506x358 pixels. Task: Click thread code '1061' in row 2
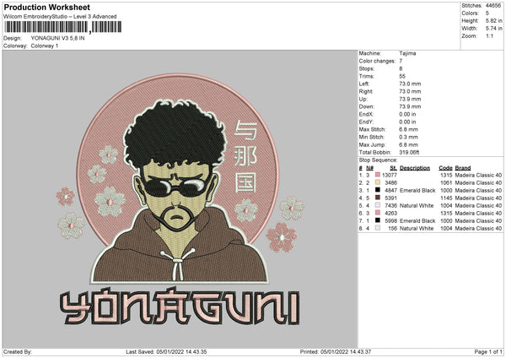[x=446, y=183]
